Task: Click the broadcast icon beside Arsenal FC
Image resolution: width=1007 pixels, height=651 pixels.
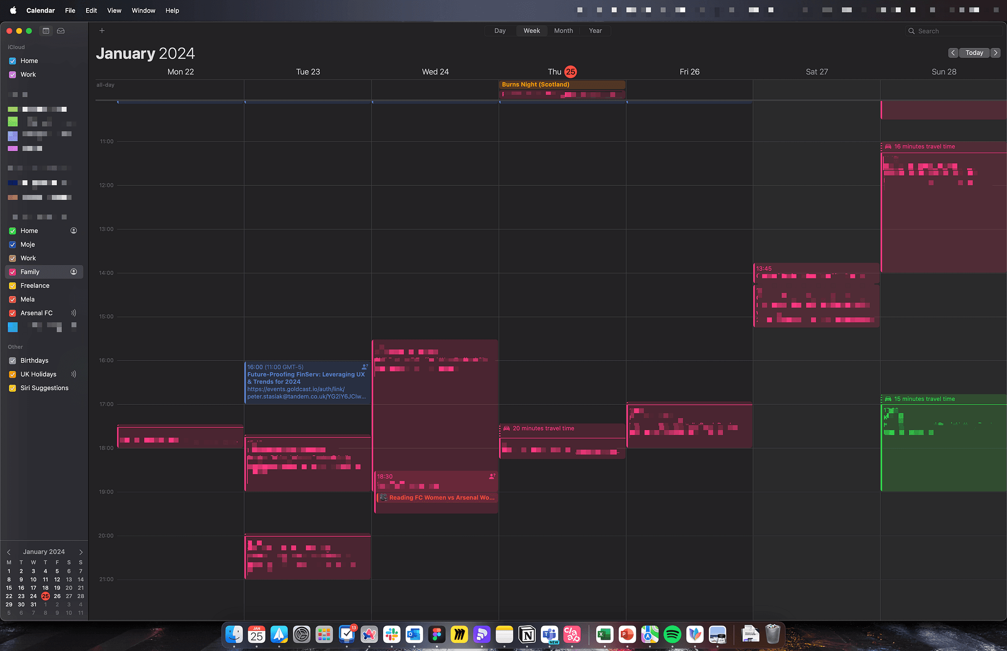Action: coord(74,313)
